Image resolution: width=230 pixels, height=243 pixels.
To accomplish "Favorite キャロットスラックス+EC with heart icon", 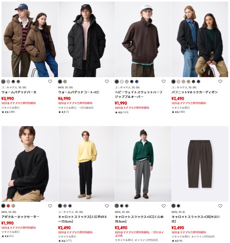I will (164, 206).
